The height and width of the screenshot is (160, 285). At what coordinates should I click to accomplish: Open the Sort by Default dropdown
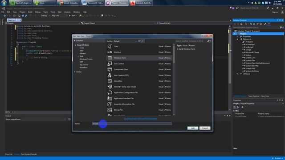click(x=125, y=41)
